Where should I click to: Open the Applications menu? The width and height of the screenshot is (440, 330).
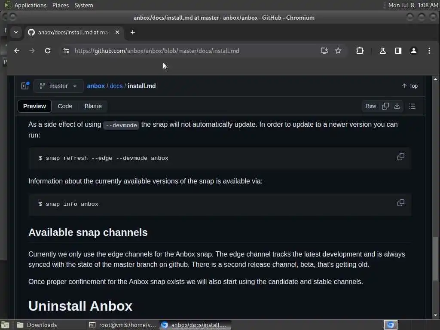pyautogui.click(x=31, y=5)
